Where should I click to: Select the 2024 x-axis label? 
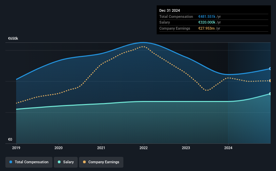coord(228,148)
